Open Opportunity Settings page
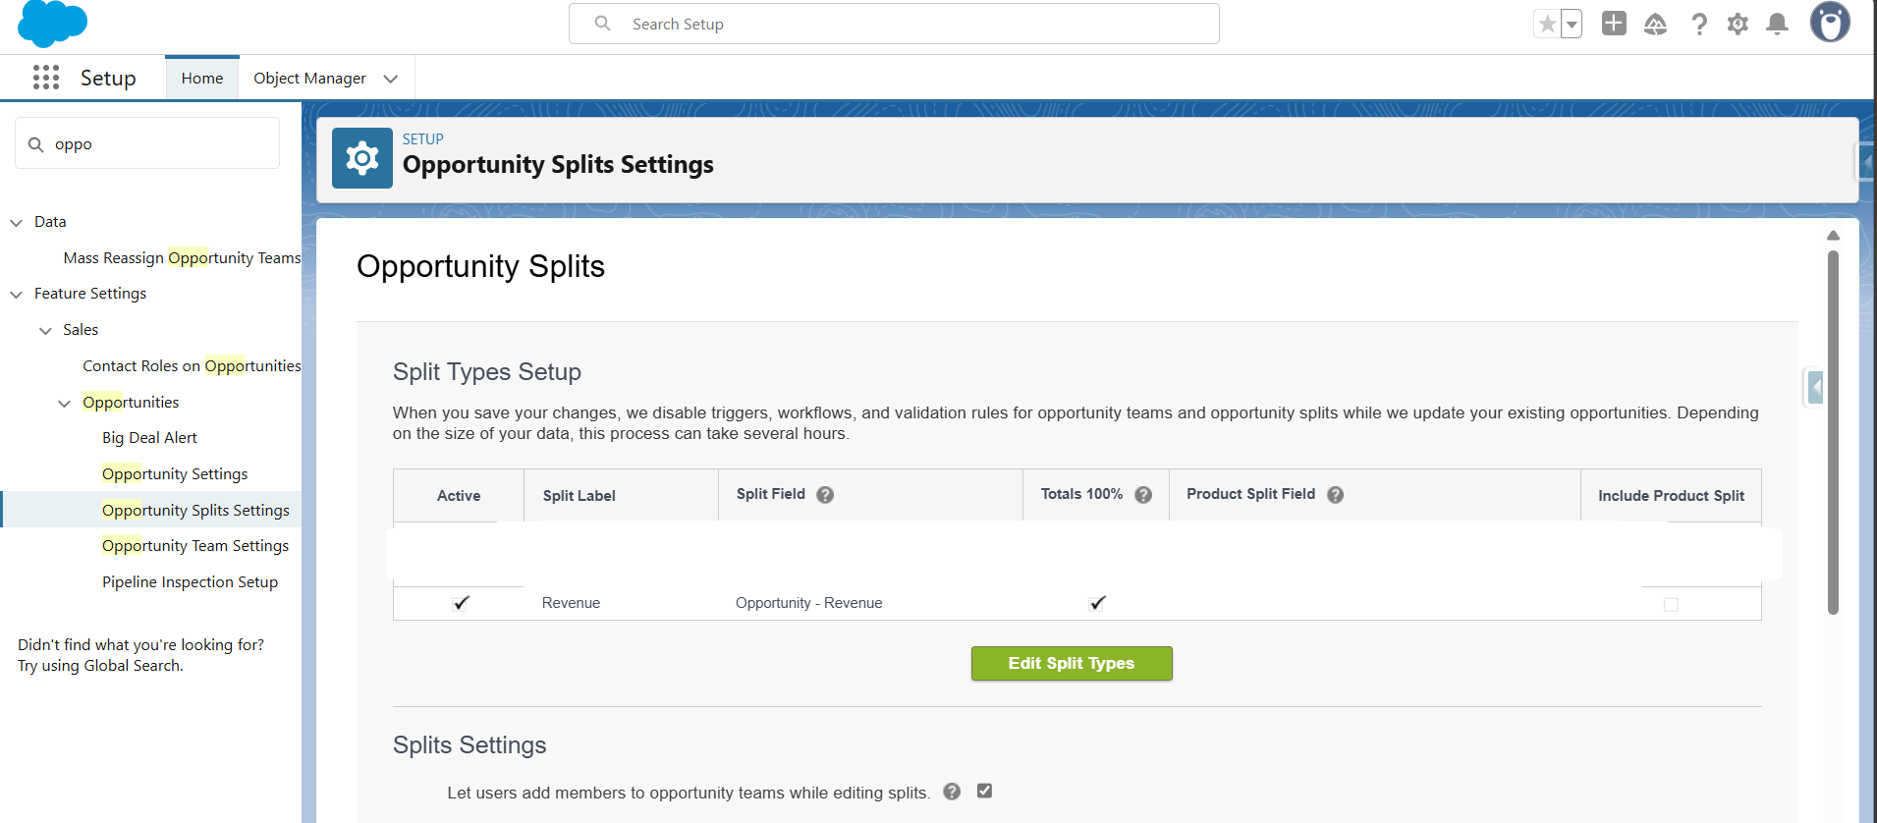 click(175, 474)
